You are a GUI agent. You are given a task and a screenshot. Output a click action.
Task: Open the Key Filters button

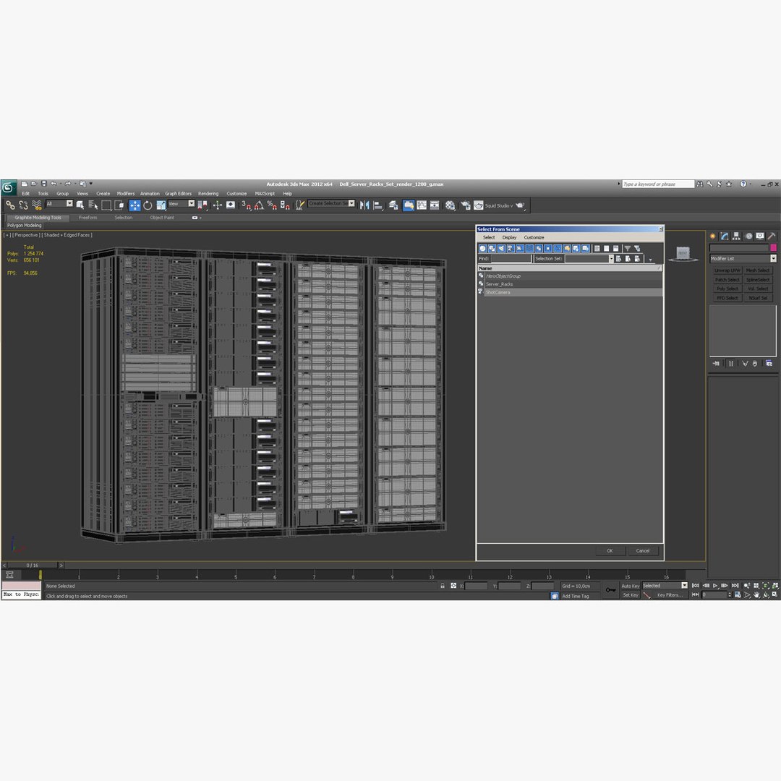click(670, 595)
